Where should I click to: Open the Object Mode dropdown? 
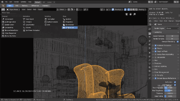click(x=13, y=10)
